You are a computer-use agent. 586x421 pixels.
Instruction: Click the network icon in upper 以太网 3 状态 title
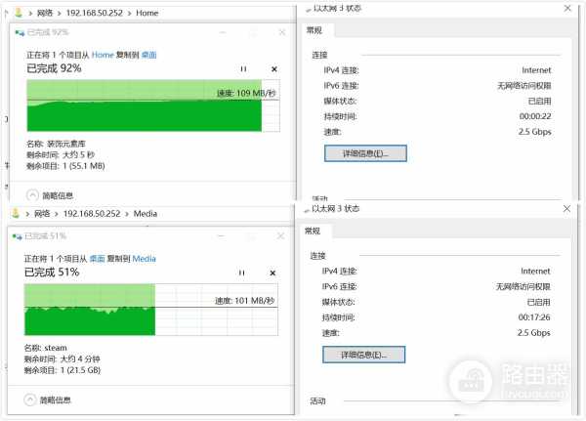click(x=309, y=10)
